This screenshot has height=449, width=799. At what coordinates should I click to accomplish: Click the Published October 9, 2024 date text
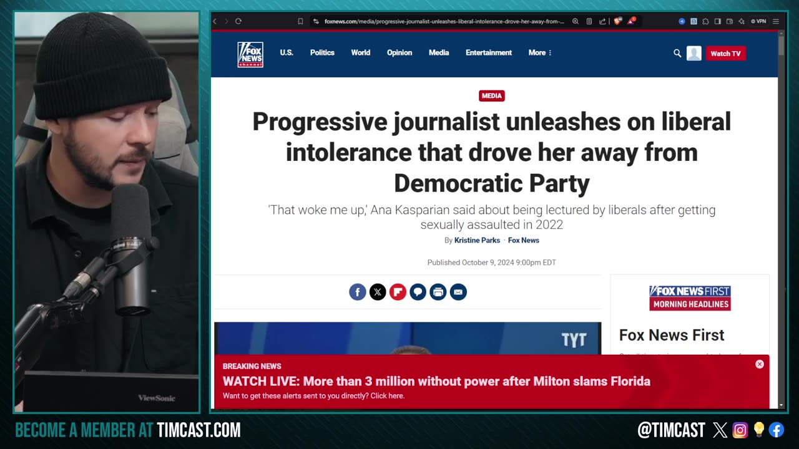tap(491, 263)
